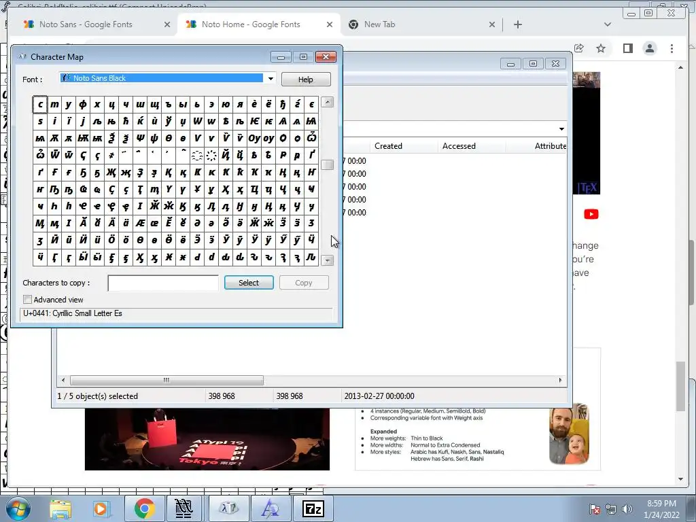This screenshot has width=696, height=522.
Task: Select the capital Оу digraph character in the grid
Action: coord(254,138)
